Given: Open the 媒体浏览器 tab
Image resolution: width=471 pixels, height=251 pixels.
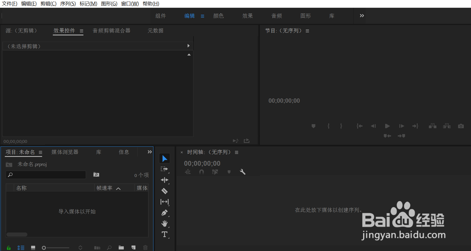Looking at the screenshot, I should pyautogui.click(x=65, y=152).
